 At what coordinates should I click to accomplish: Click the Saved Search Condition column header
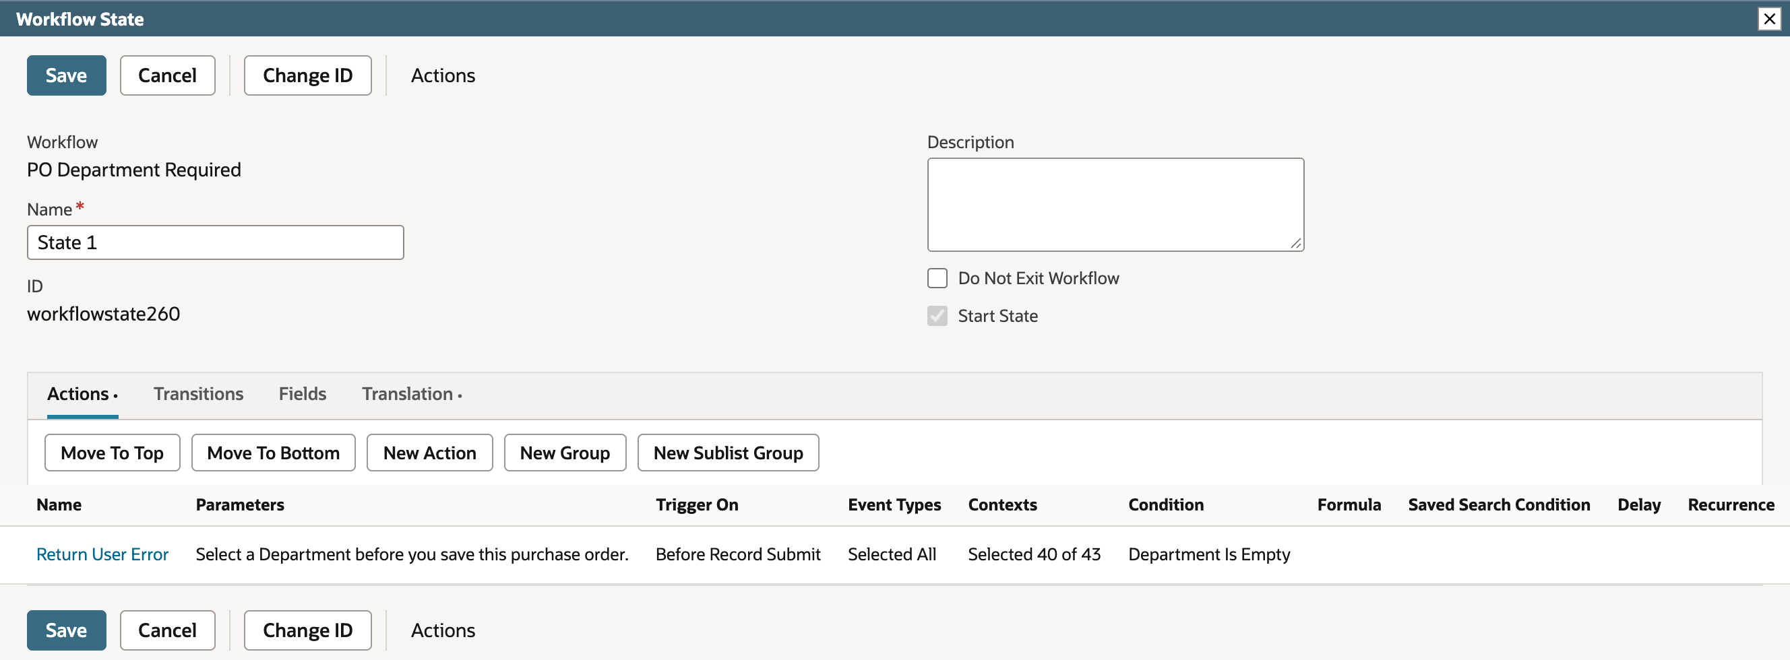(1499, 505)
